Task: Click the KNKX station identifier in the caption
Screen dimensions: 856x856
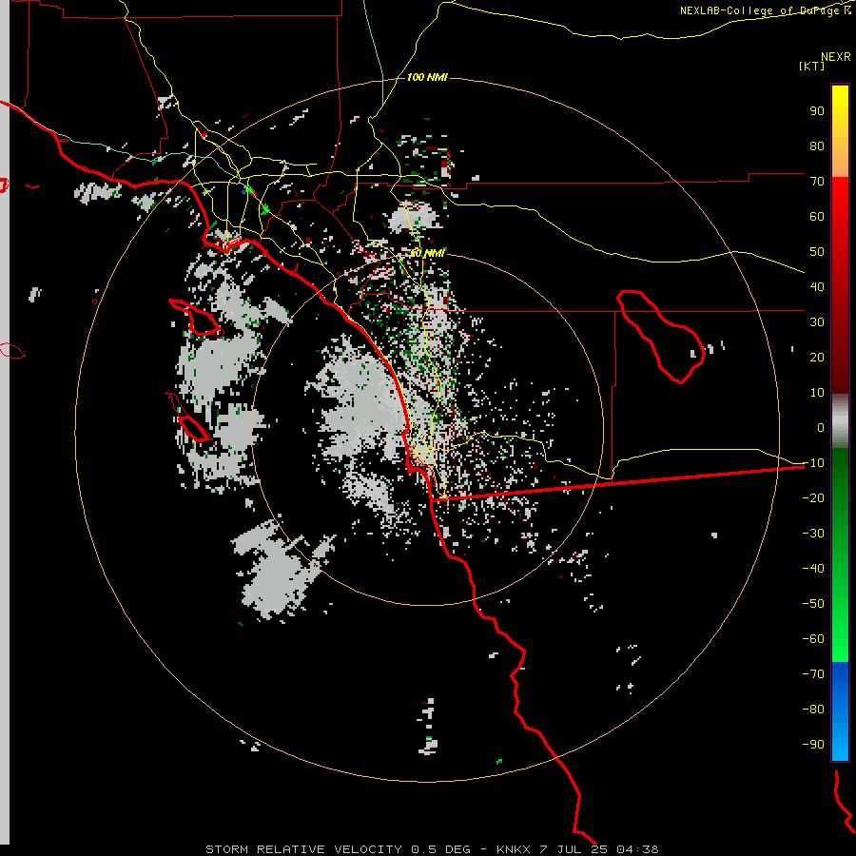Action: point(514,849)
